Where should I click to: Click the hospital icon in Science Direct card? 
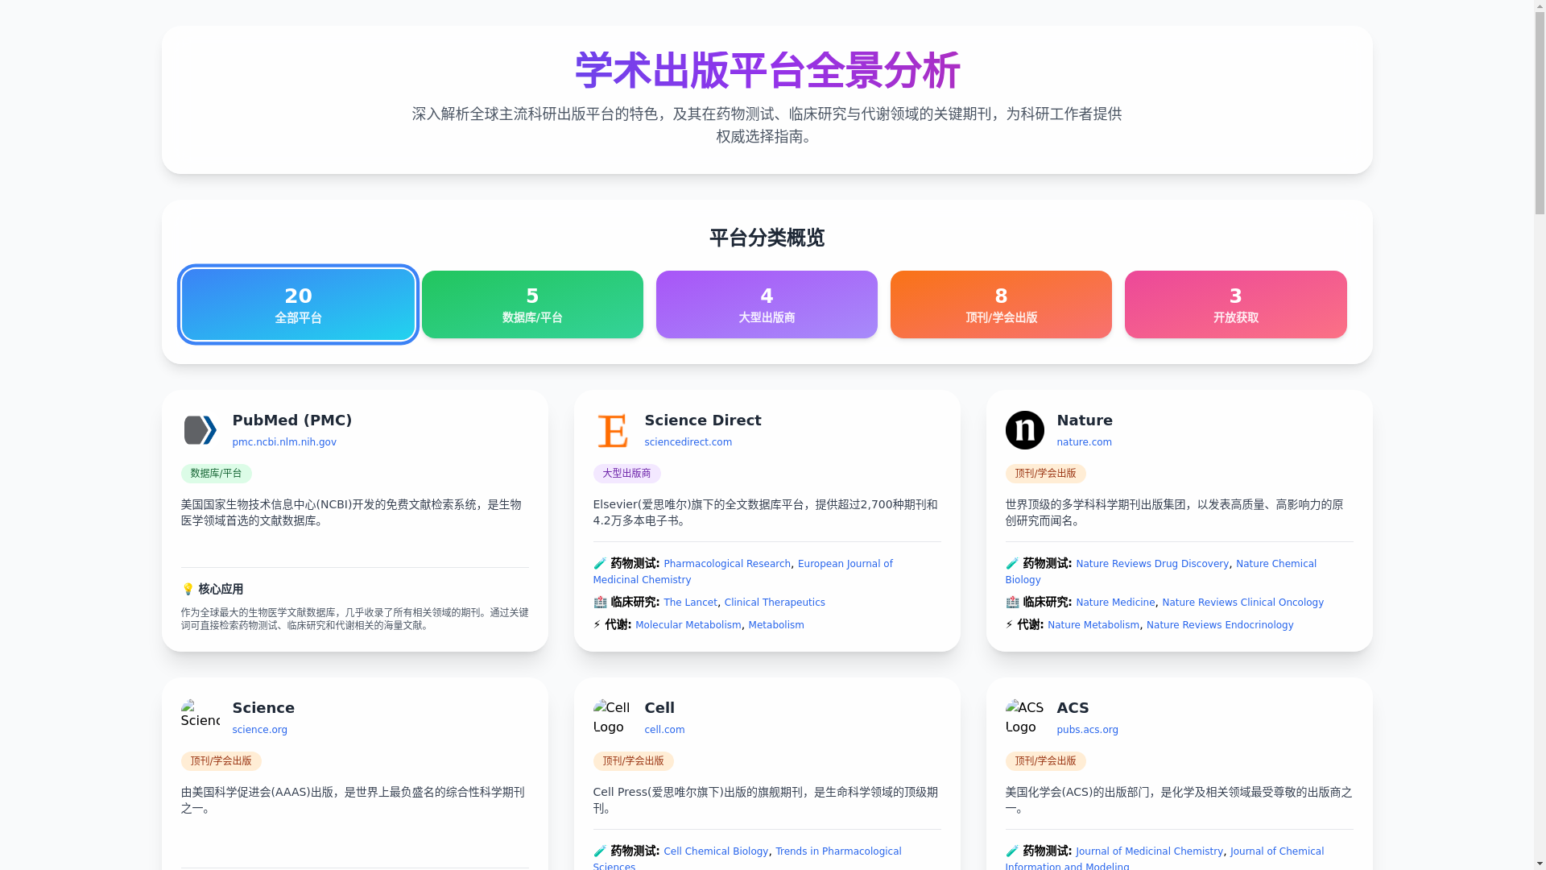tap(600, 603)
